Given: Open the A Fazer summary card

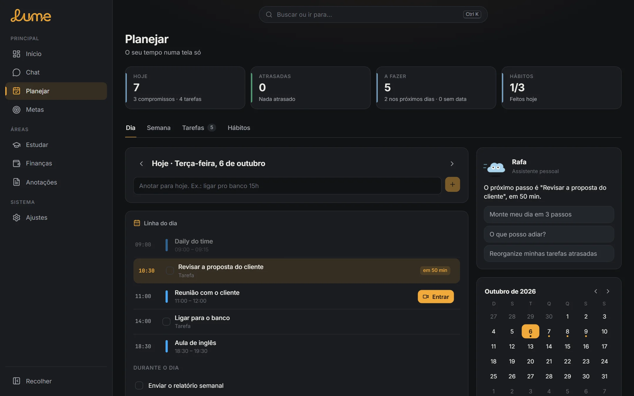Looking at the screenshot, I should point(436,88).
